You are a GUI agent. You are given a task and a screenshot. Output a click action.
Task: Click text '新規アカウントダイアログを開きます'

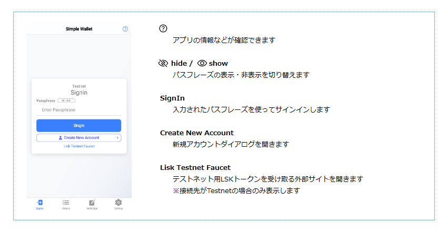click(x=231, y=144)
